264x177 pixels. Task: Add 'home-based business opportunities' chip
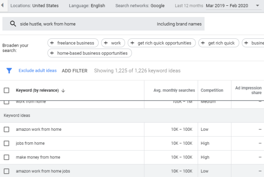(90, 53)
